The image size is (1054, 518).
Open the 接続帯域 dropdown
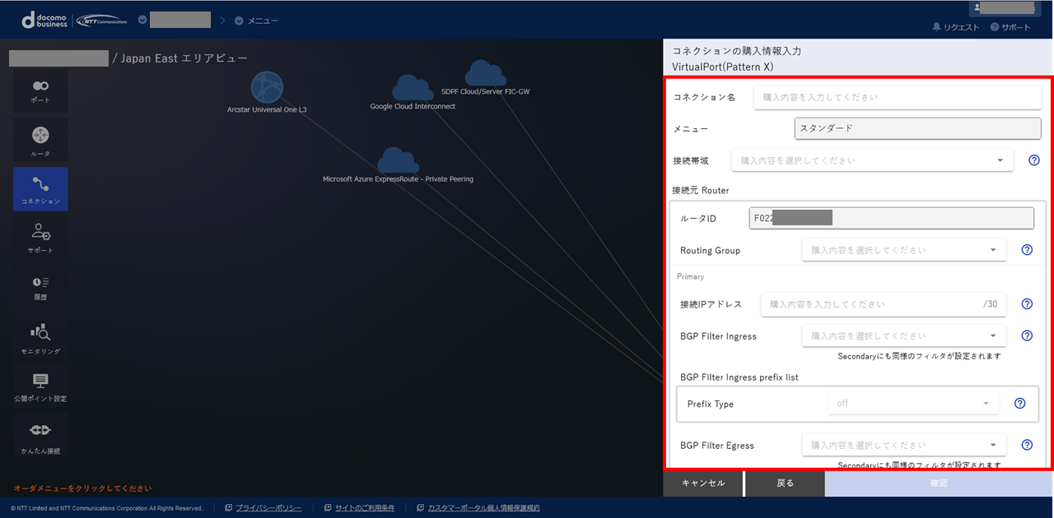(x=871, y=160)
